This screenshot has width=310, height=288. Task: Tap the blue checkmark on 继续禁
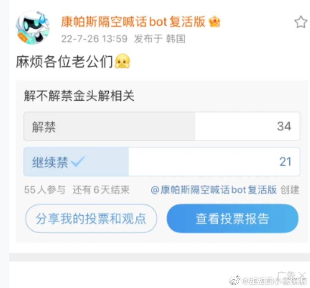click(78, 161)
